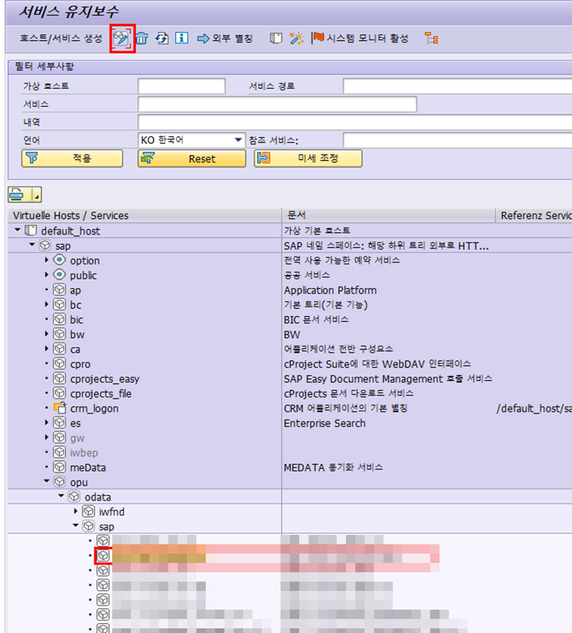
Task: Click the 미세 조정 button
Action: click(309, 158)
